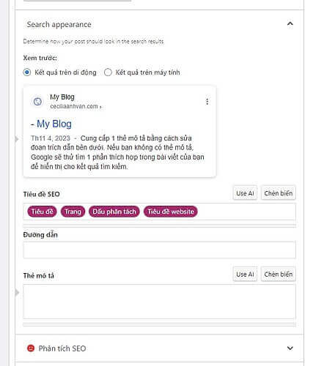Viewport: 335px width, 366px height.
Task: Click the ceciliaanhvan.com URL in preview
Action: [74, 106]
